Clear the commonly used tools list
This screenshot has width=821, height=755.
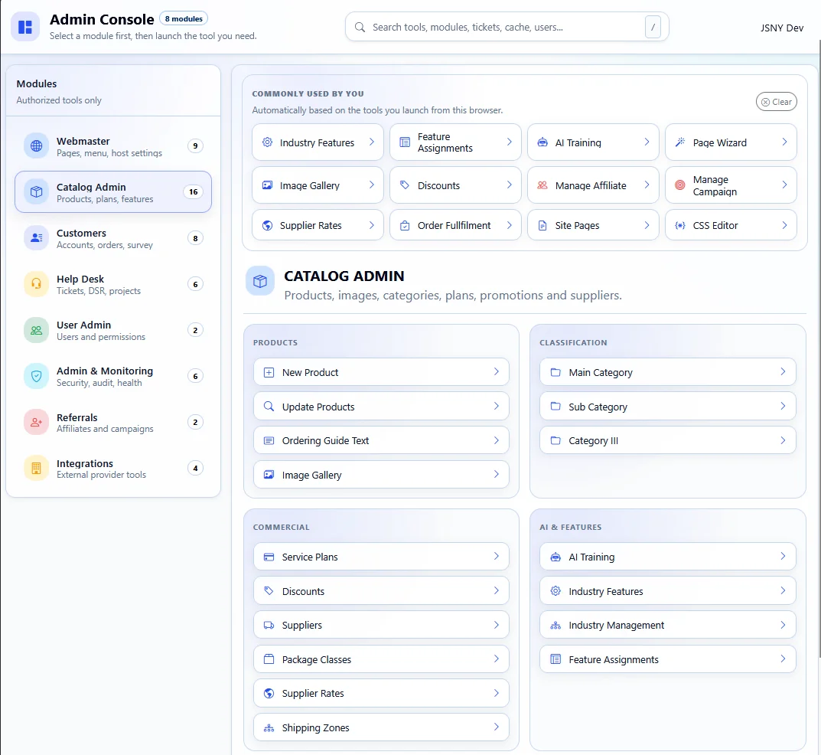[x=776, y=102]
